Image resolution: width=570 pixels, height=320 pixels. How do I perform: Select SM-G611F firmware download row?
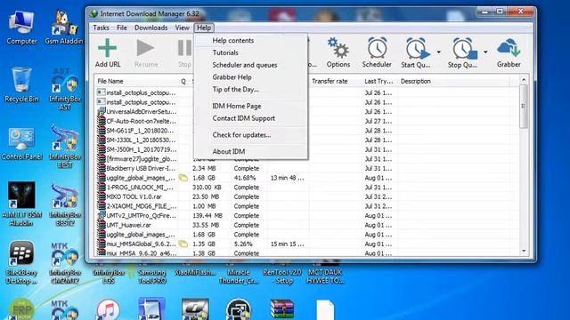(x=307, y=131)
